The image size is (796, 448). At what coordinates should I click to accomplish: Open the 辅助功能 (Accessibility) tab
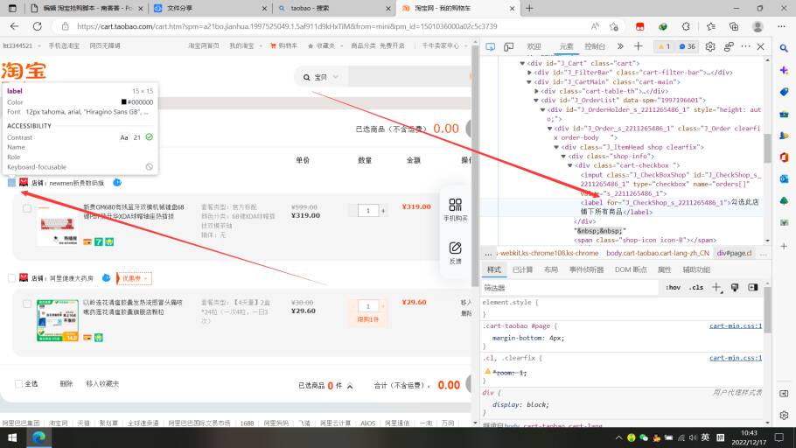pyautogui.click(x=696, y=269)
